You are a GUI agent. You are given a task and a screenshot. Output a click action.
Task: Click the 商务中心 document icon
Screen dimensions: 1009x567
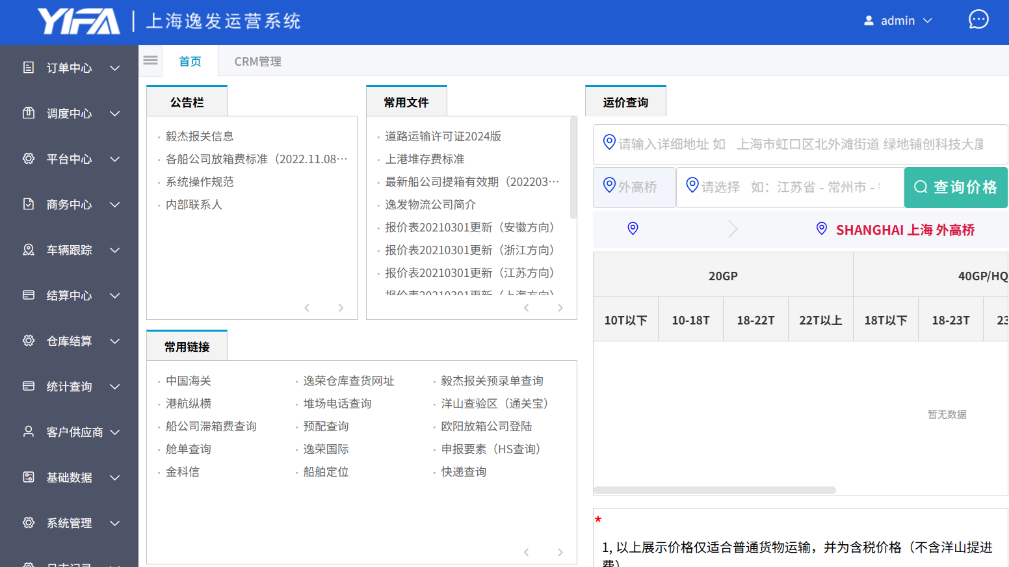[29, 204]
